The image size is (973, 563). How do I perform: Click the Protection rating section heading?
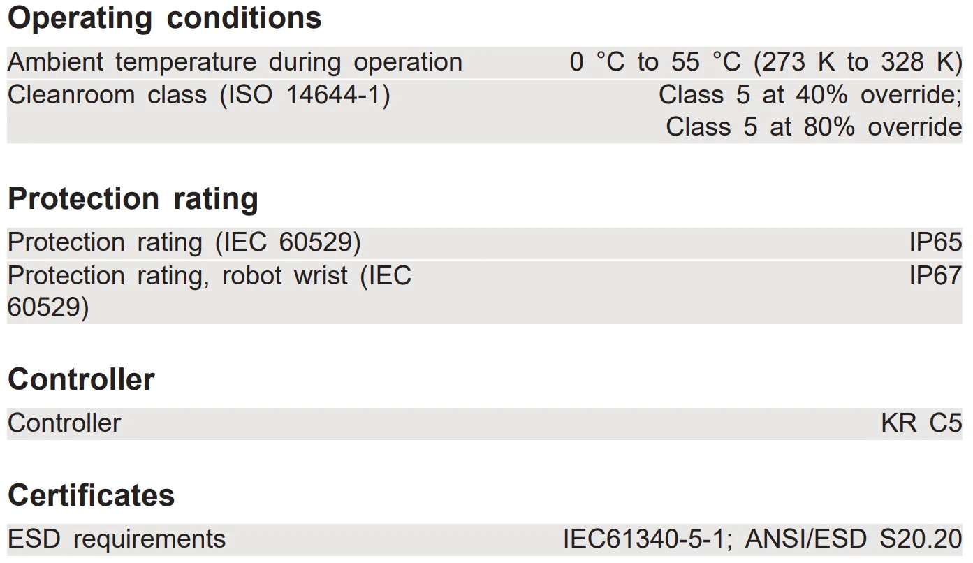tap(133, 199)
